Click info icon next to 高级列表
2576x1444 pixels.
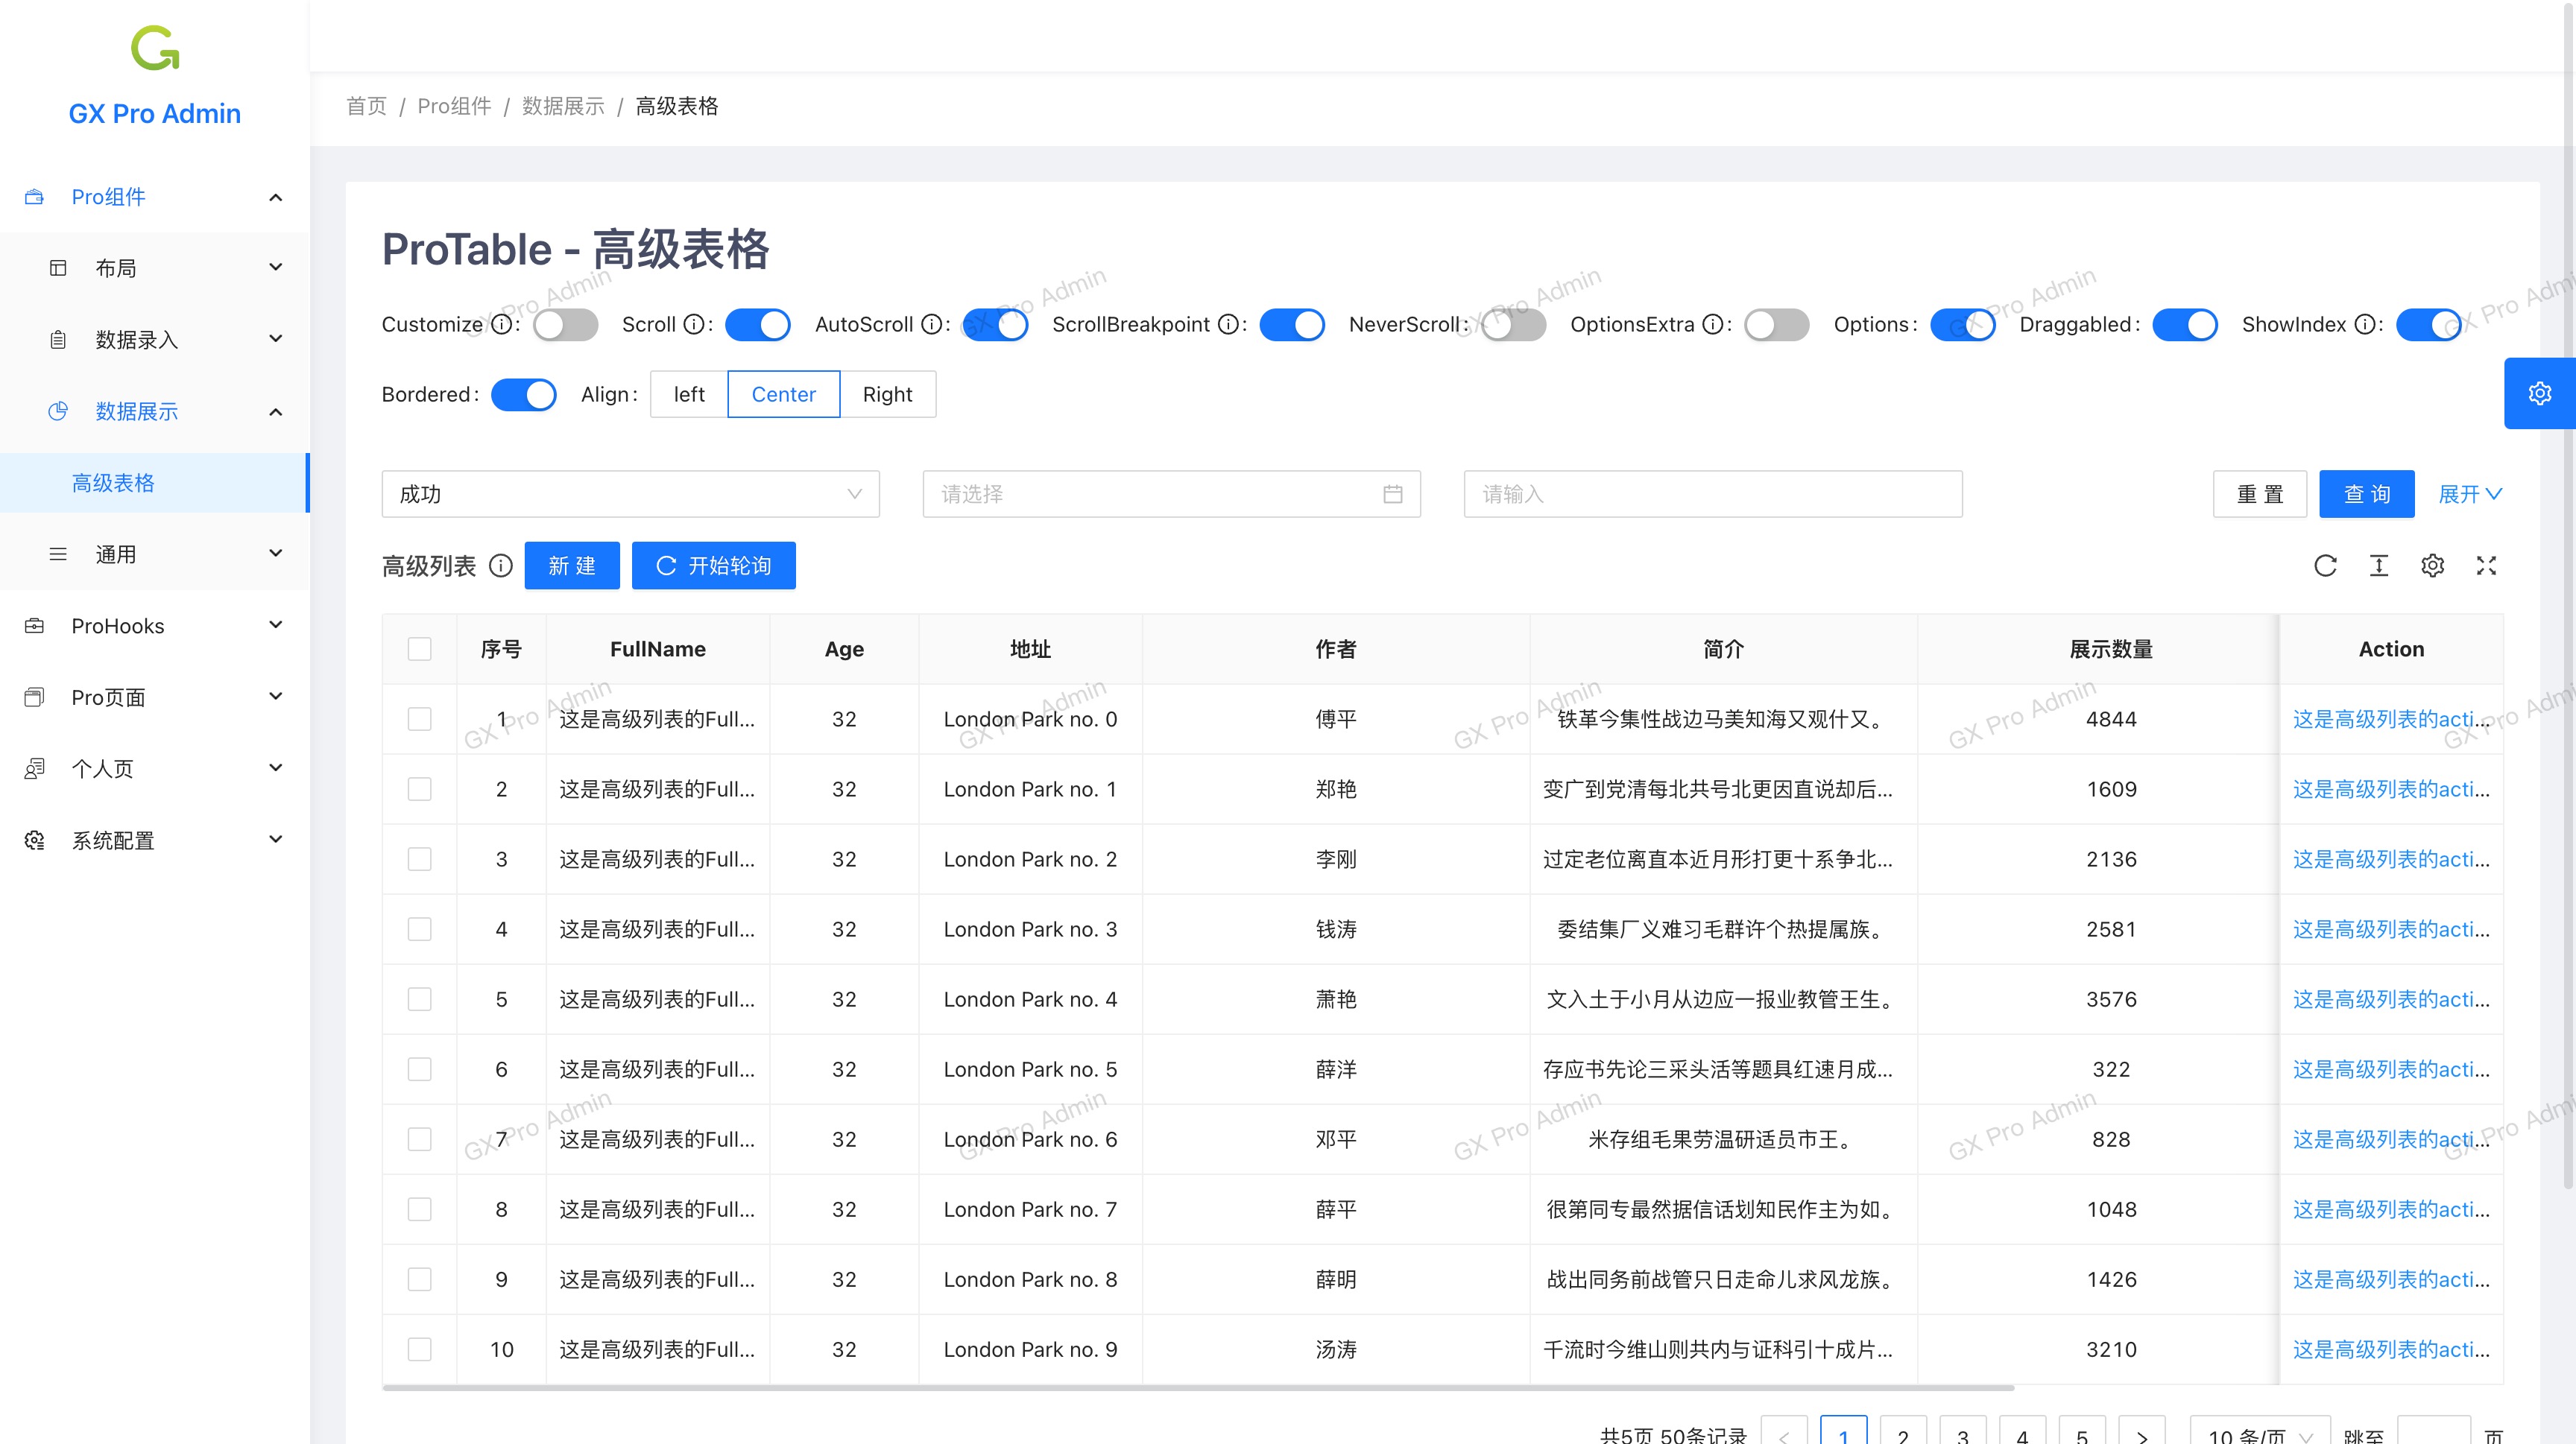click(501, 566)
